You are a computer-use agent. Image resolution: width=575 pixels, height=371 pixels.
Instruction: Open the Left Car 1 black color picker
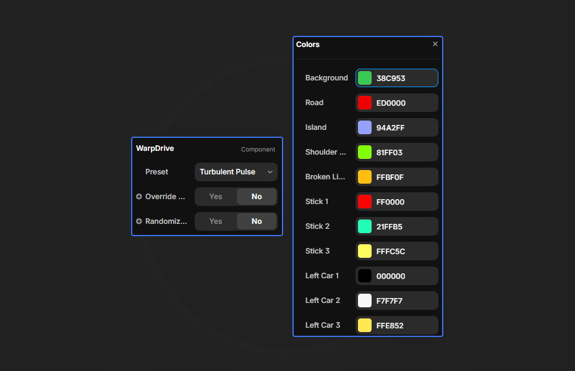pyautogui.click(x=365, y=276)
